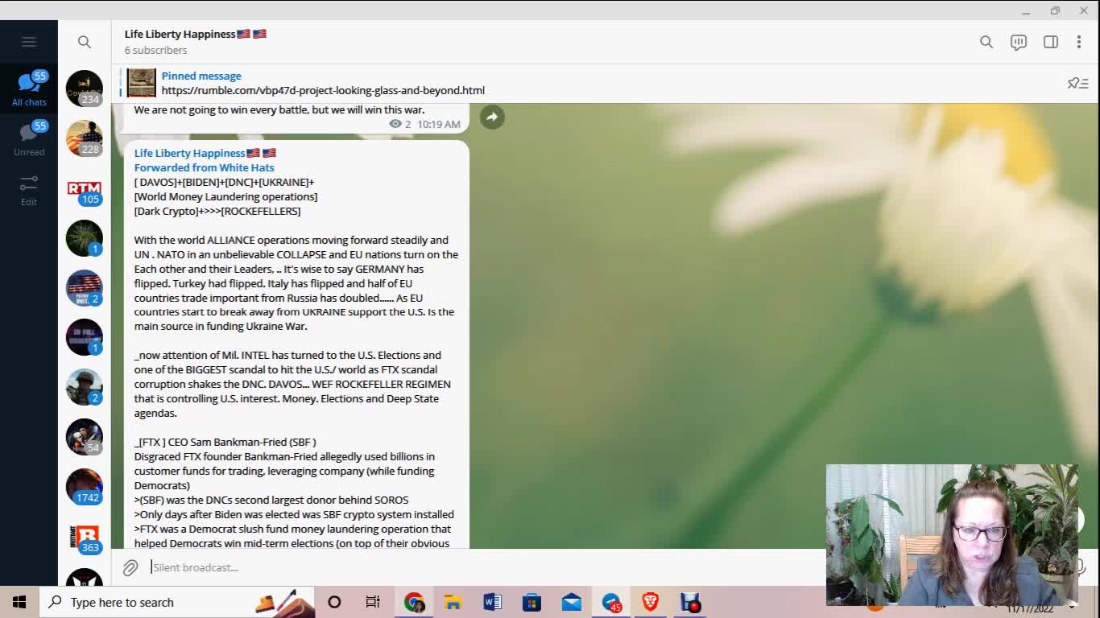Screen dimensions: 1100x618
Task: Toggle the right info side panel
Action: (x=1051, y=42)
